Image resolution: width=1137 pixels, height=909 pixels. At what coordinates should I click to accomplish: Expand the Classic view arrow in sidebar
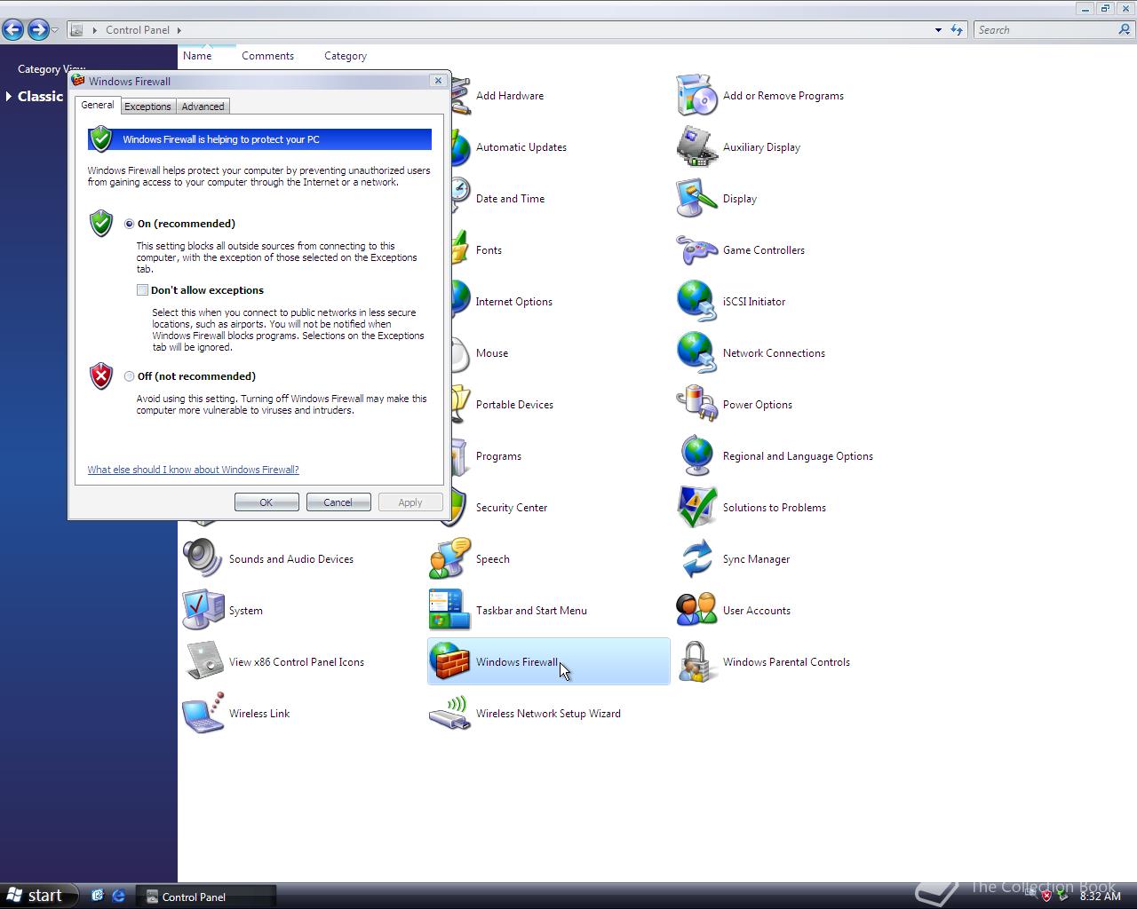point(8,96)
